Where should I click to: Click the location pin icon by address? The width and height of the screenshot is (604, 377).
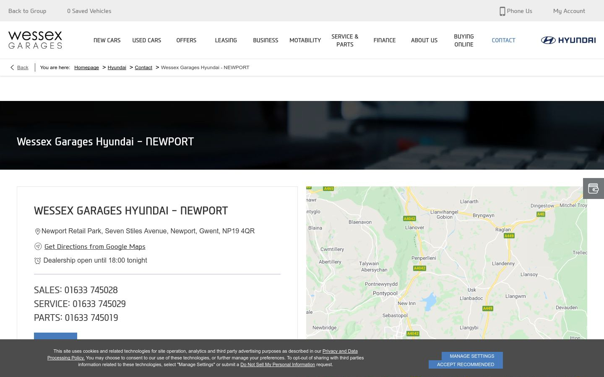37,231
